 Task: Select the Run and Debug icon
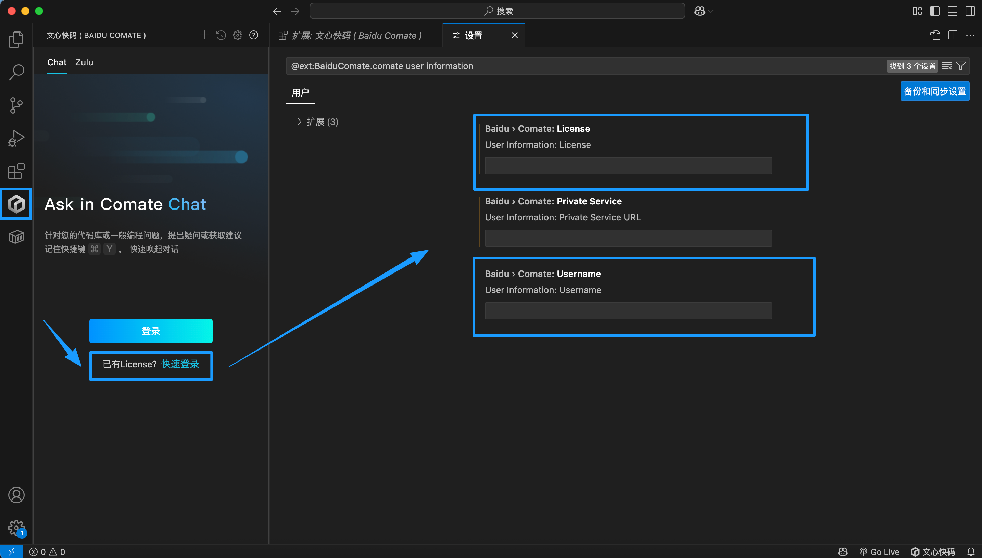click(16, 138)
